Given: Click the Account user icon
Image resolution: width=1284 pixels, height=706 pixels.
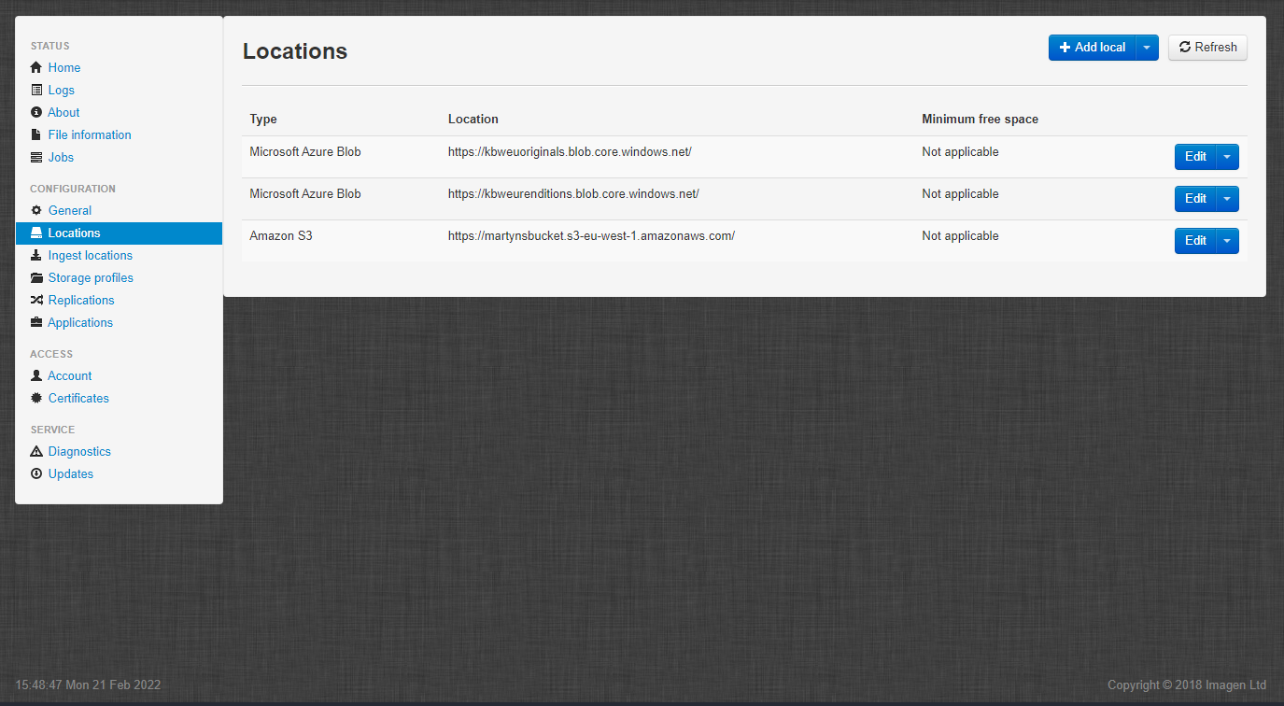Looking at the screenshot, I should (x=36, y=375).
